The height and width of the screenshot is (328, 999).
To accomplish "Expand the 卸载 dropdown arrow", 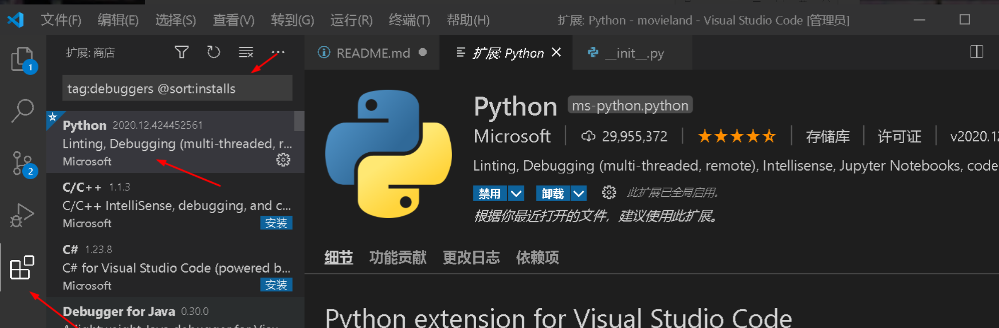I will (579, 193).
